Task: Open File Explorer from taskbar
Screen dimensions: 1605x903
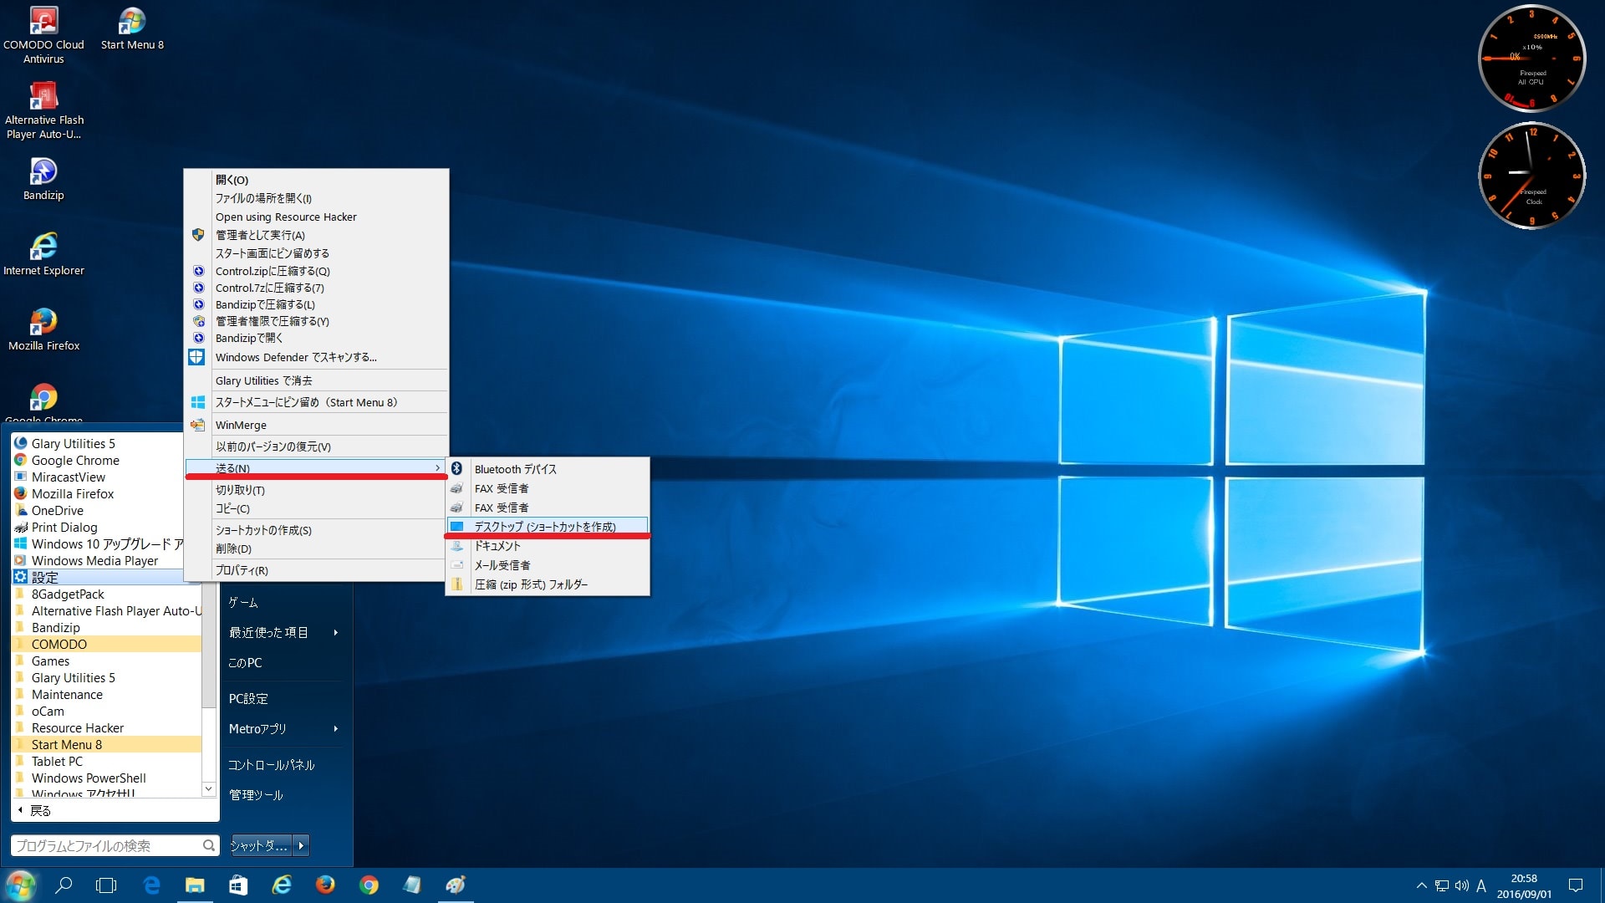Action: pyautogui.click(x=195, y=885)
